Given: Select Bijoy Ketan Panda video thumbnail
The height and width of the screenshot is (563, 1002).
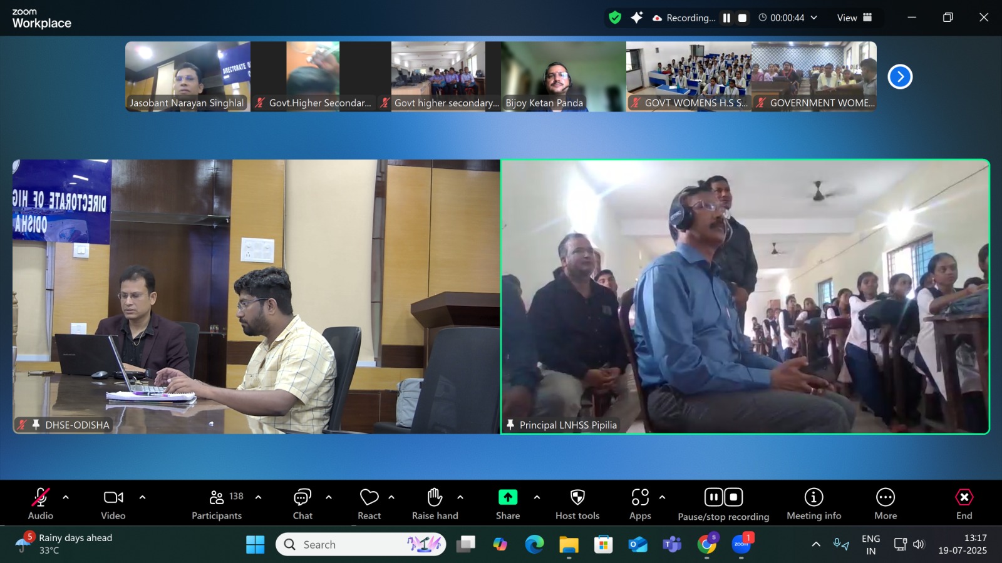Looking at the screenshot, I should (x=564, y=76).
